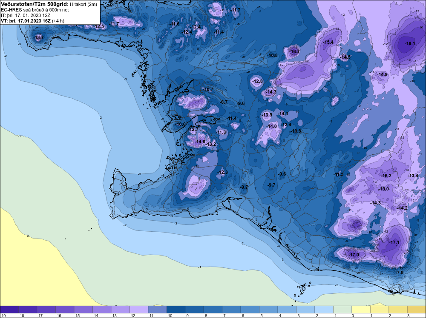Select the -13.4 temperature label
This screenshot has width=426, height=318.
point(413,176)
